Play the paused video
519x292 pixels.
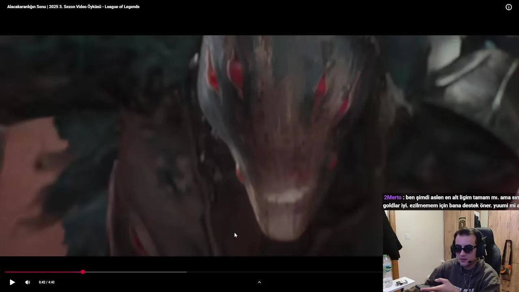[12, 282]
